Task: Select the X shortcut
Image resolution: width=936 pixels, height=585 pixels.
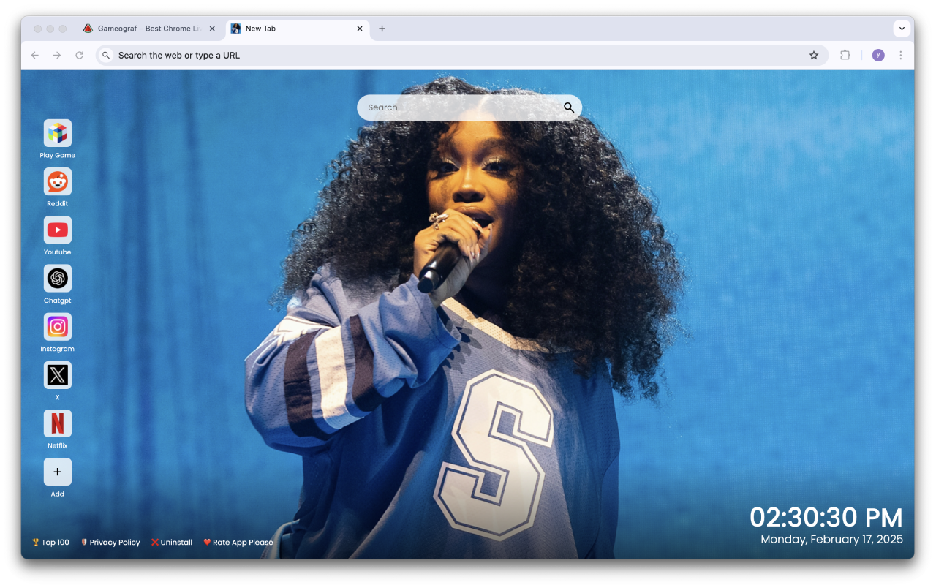Action: (57, 375)
